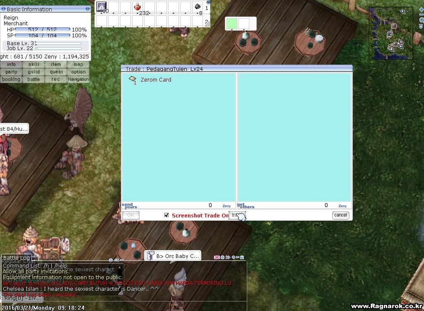Use the skill icon in the first hotkey slot
Viewport: 424px width, 311px height.
click(x=101, y=7)
